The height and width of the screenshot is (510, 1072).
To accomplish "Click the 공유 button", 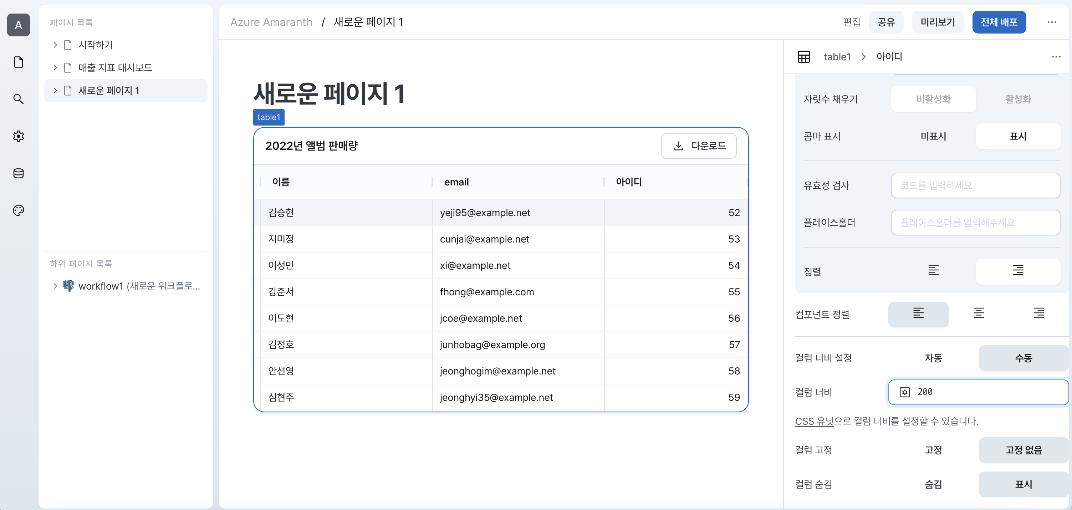I will 886,22.
